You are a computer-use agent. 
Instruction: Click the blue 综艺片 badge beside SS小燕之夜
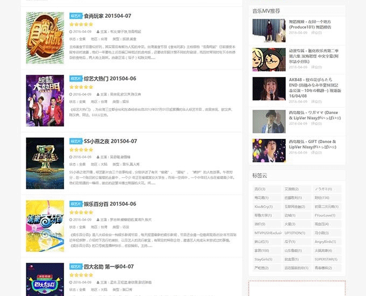pos(76,141)
